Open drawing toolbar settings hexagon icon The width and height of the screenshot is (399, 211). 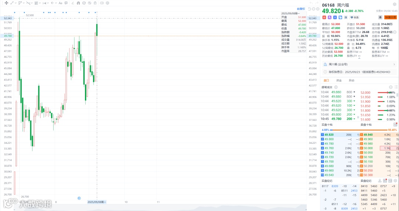(108, 3)
